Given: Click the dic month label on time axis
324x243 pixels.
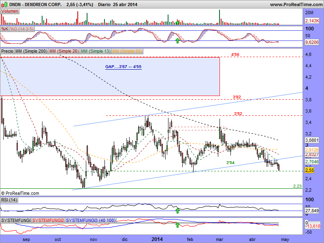Looking at the screenshot, I should (125, 239).
